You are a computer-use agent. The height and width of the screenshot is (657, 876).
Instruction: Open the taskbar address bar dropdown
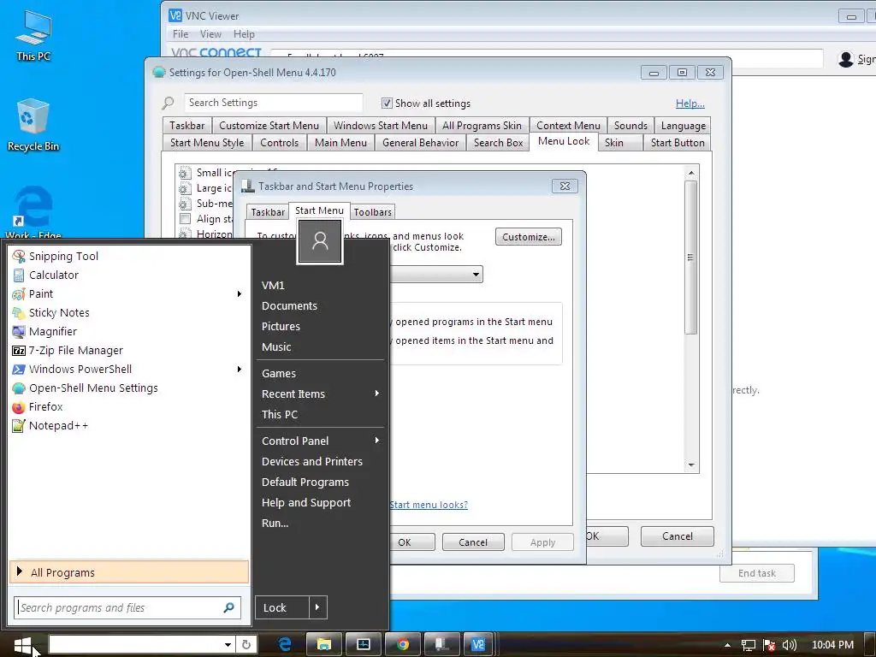click(x=228, y=645)
